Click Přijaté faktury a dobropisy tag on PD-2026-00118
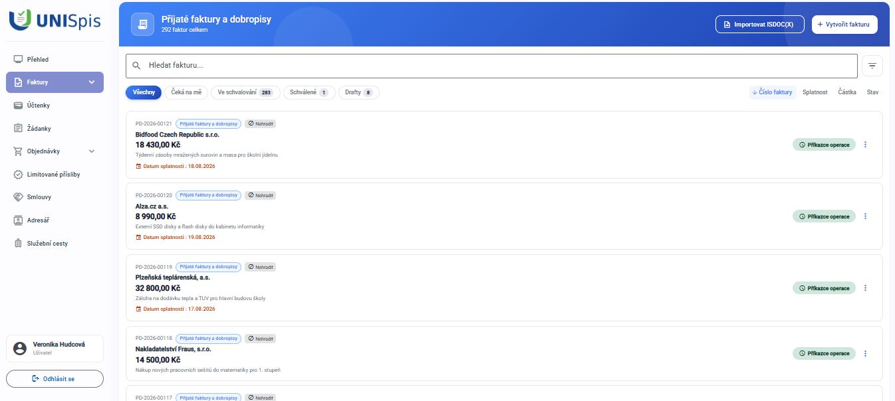Viewport: 895px width, 401px height. (x=208, y=339)
